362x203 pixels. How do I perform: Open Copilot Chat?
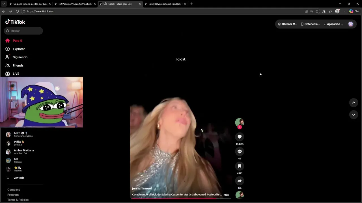354,11
